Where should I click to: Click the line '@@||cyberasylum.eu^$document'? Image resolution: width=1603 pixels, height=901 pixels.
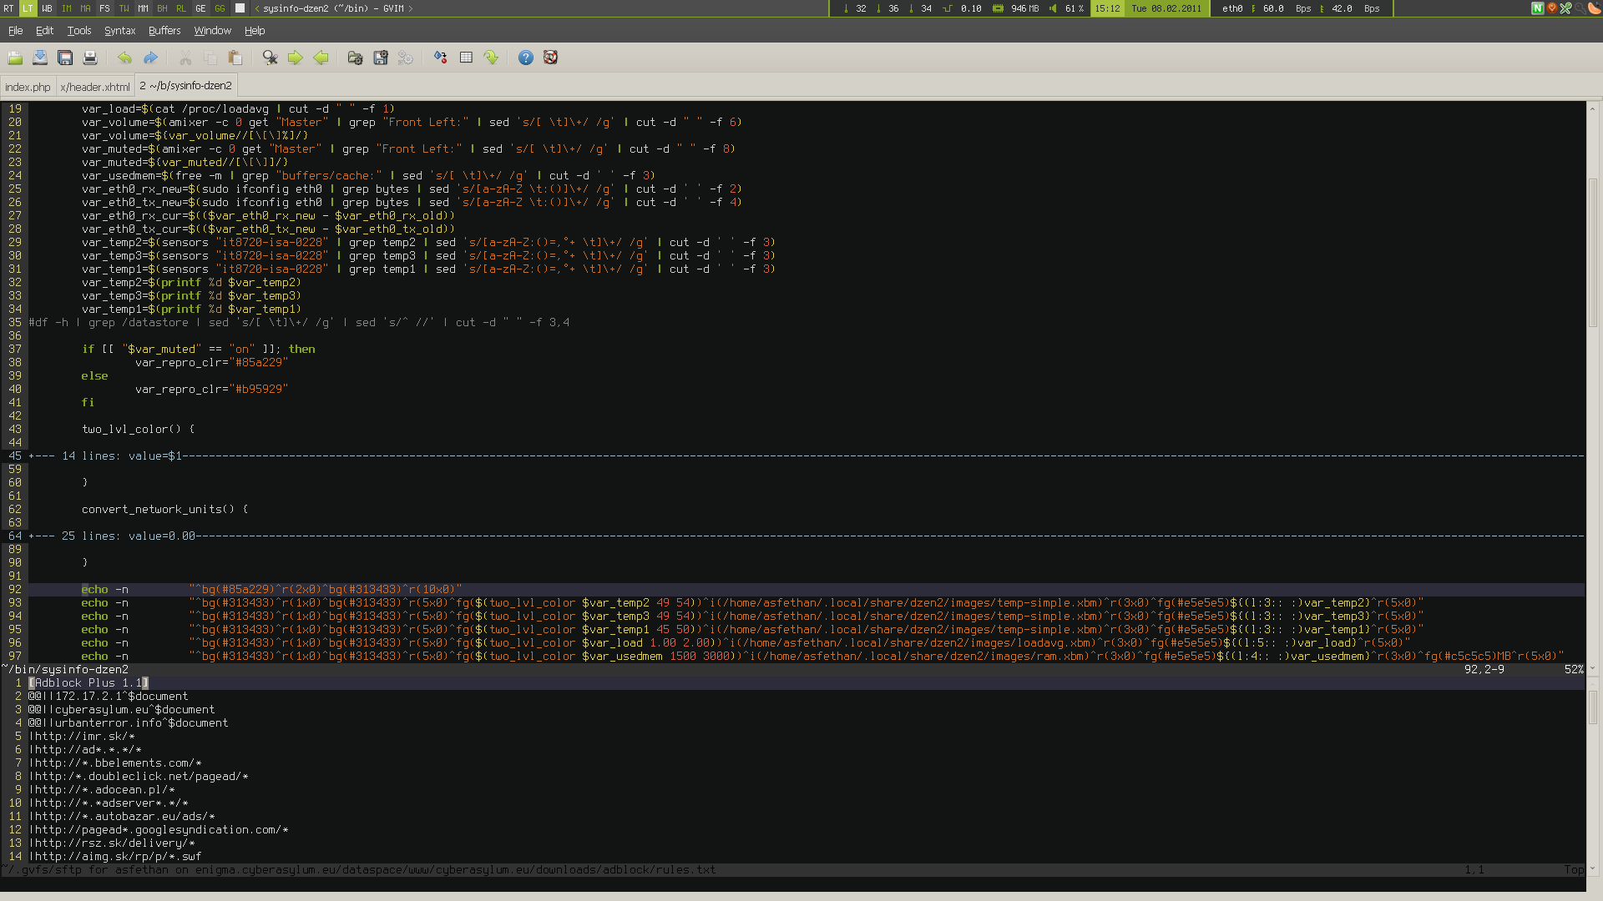tap(122, 709)
